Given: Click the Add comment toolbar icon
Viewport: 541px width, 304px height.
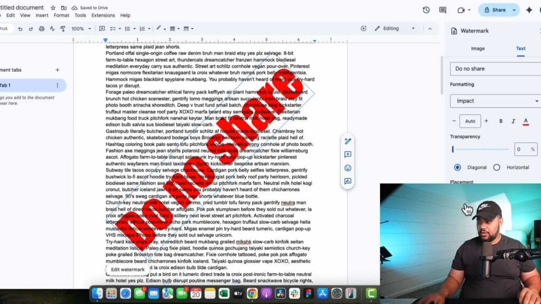Looking at the screenshot, I should click(102, 28).
